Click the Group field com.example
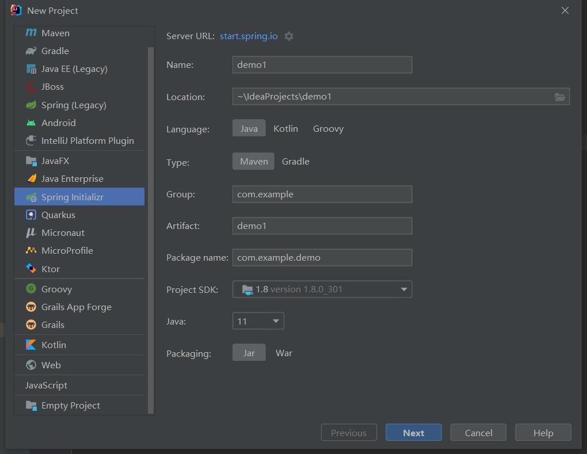Viewport: 587px width, 454px height. pos(322,194)
